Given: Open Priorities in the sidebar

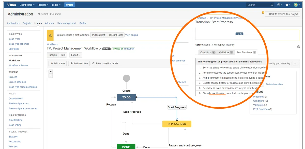Looking at the screenshot, I should pyautogui.click(x=13, y=146).
